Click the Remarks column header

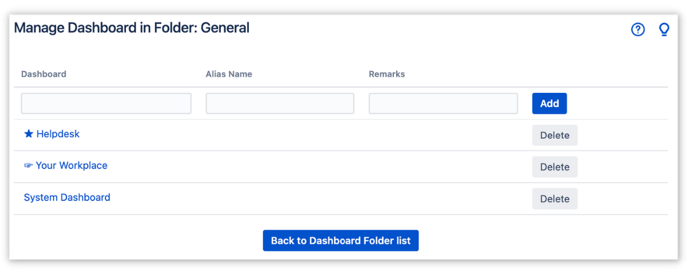387,74
